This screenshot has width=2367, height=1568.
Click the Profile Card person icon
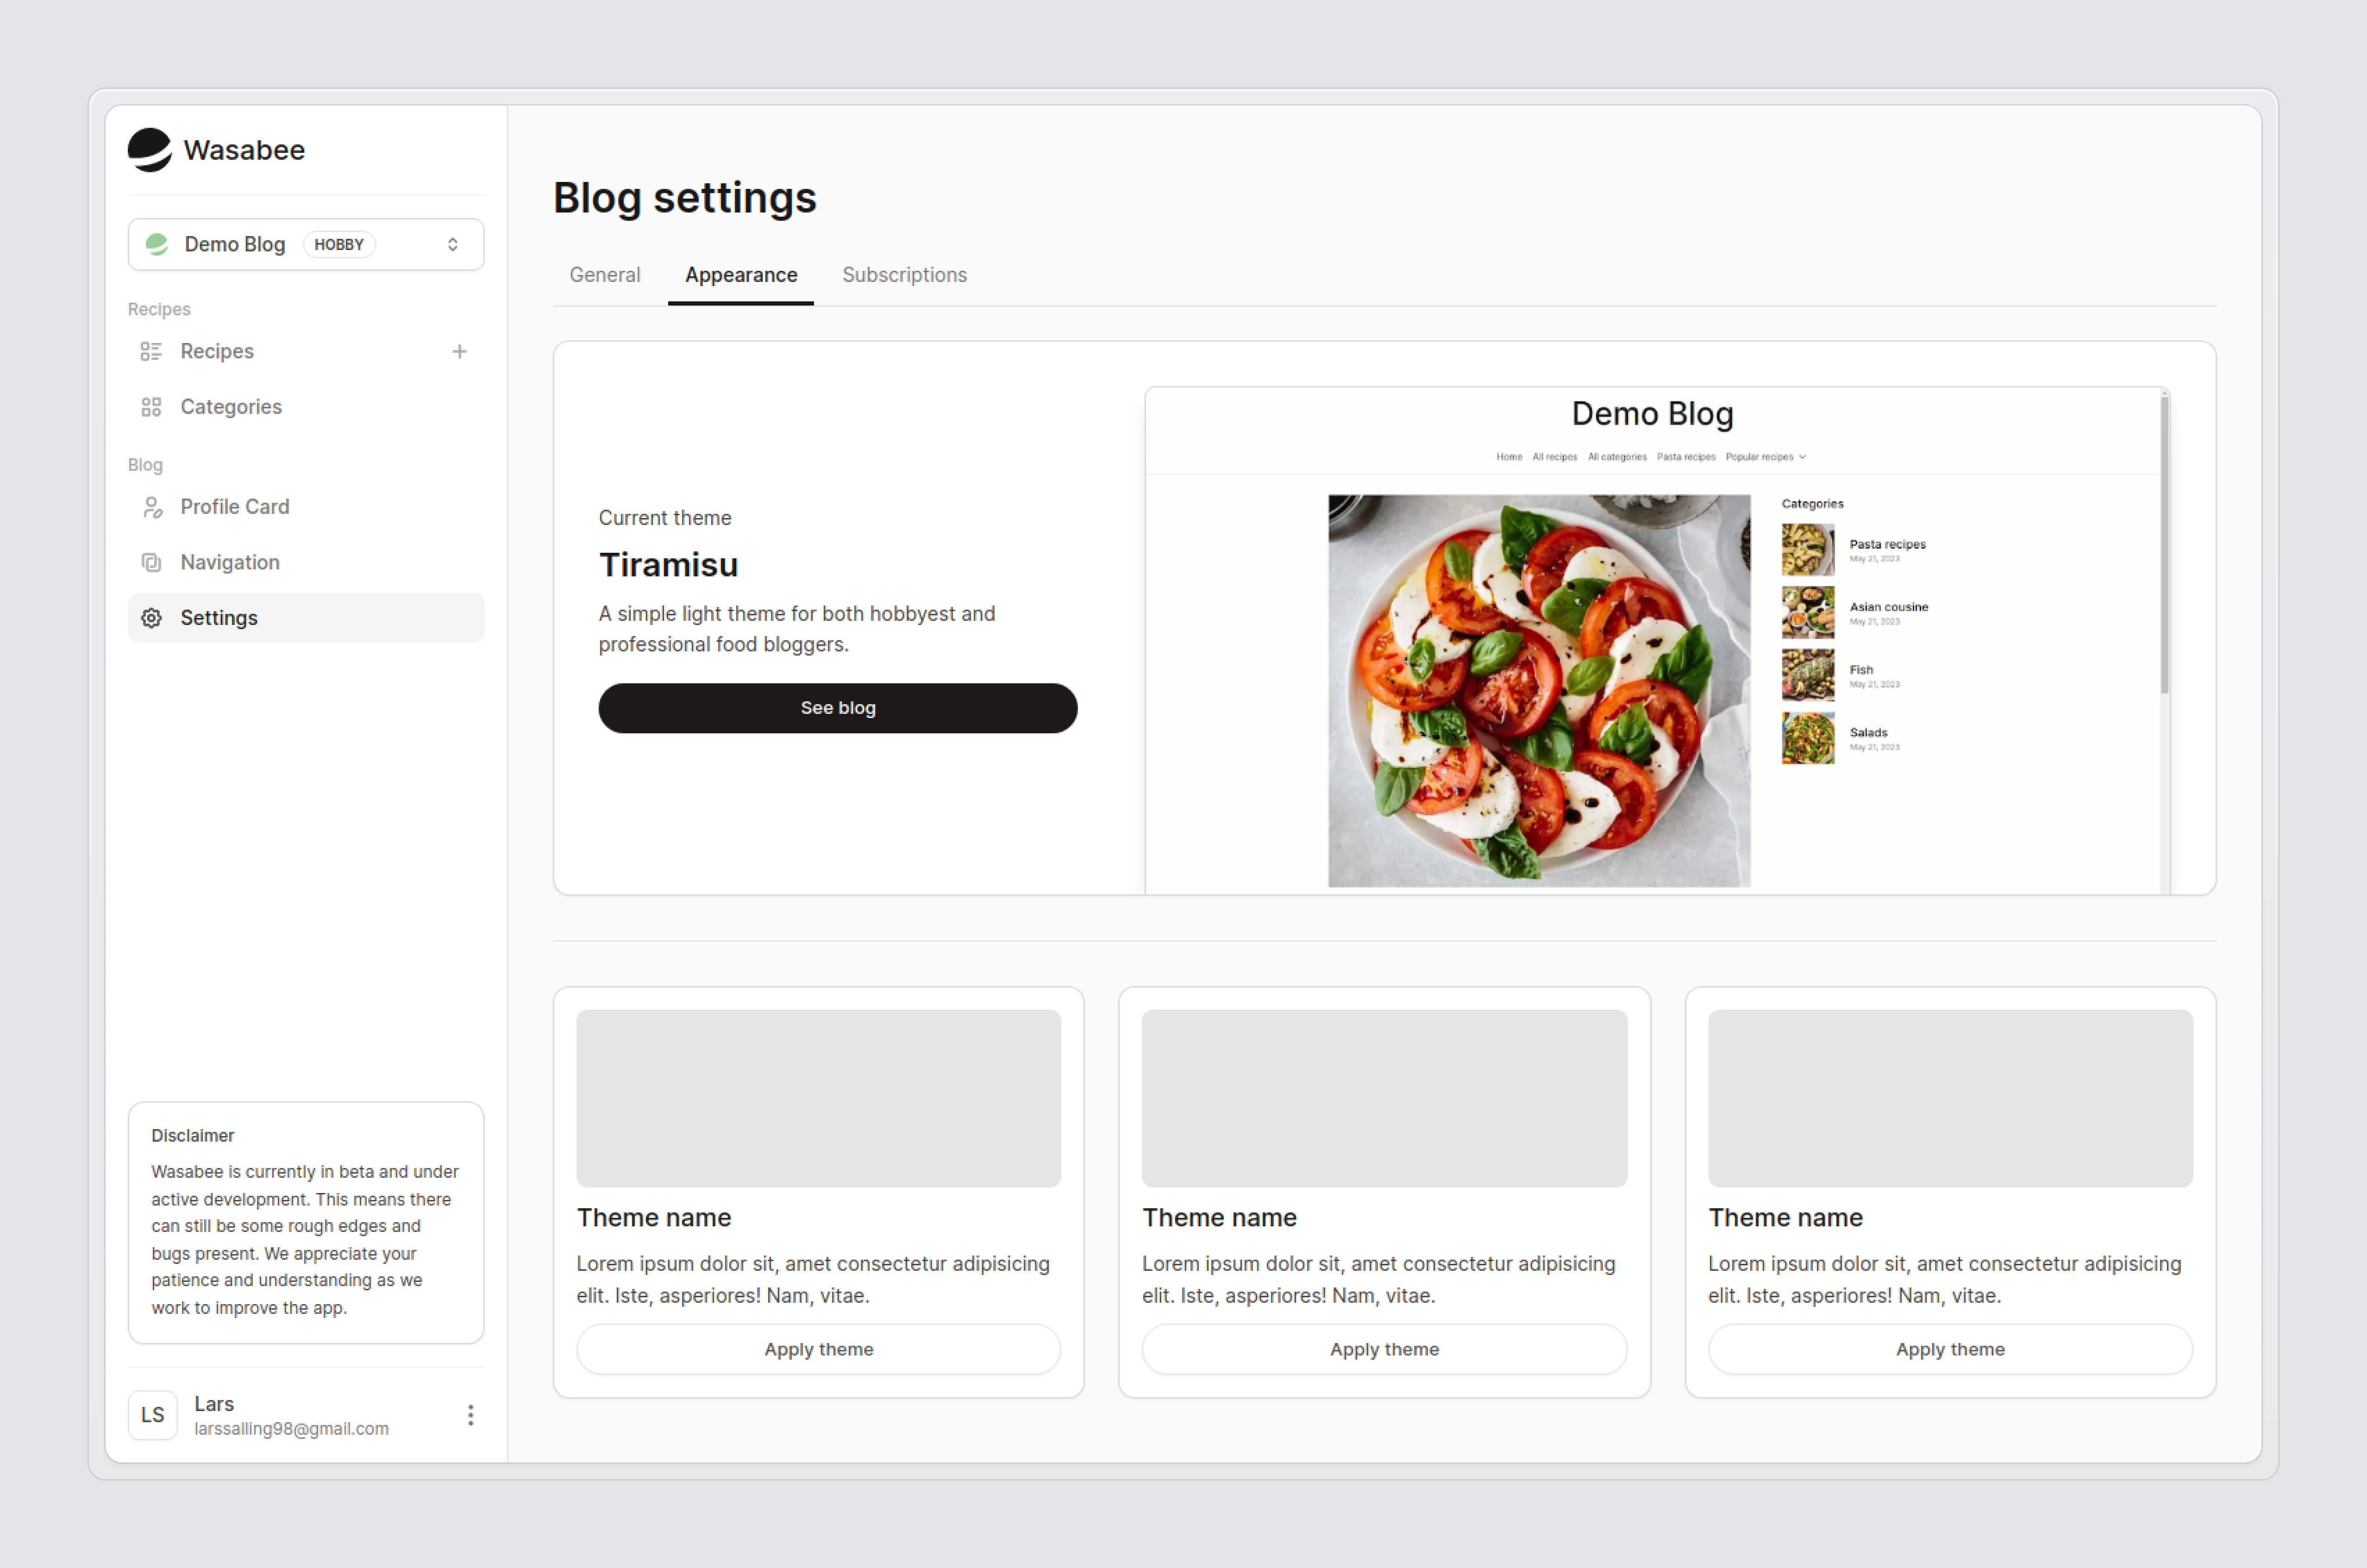pos(152,507)
